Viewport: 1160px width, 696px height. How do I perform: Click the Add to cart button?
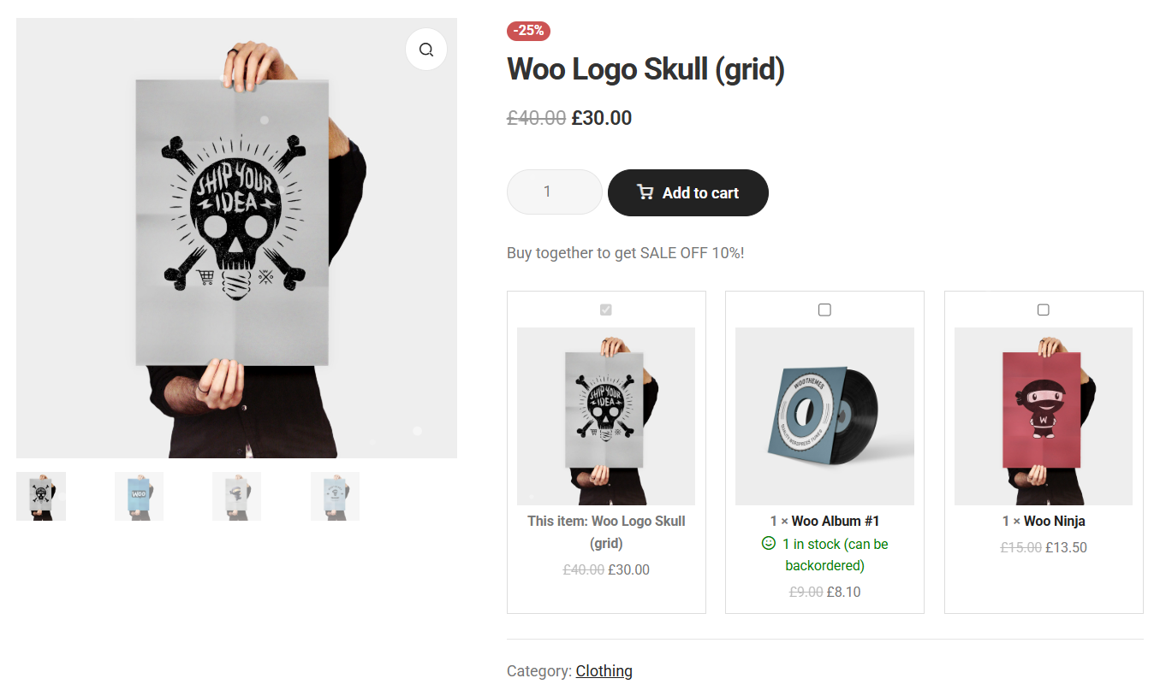[687, 192]
